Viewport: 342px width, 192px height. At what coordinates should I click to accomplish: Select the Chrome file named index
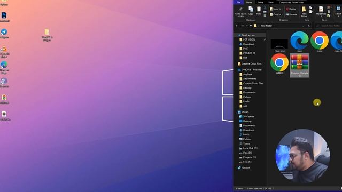pyautogui.click(x=320, y=42)
